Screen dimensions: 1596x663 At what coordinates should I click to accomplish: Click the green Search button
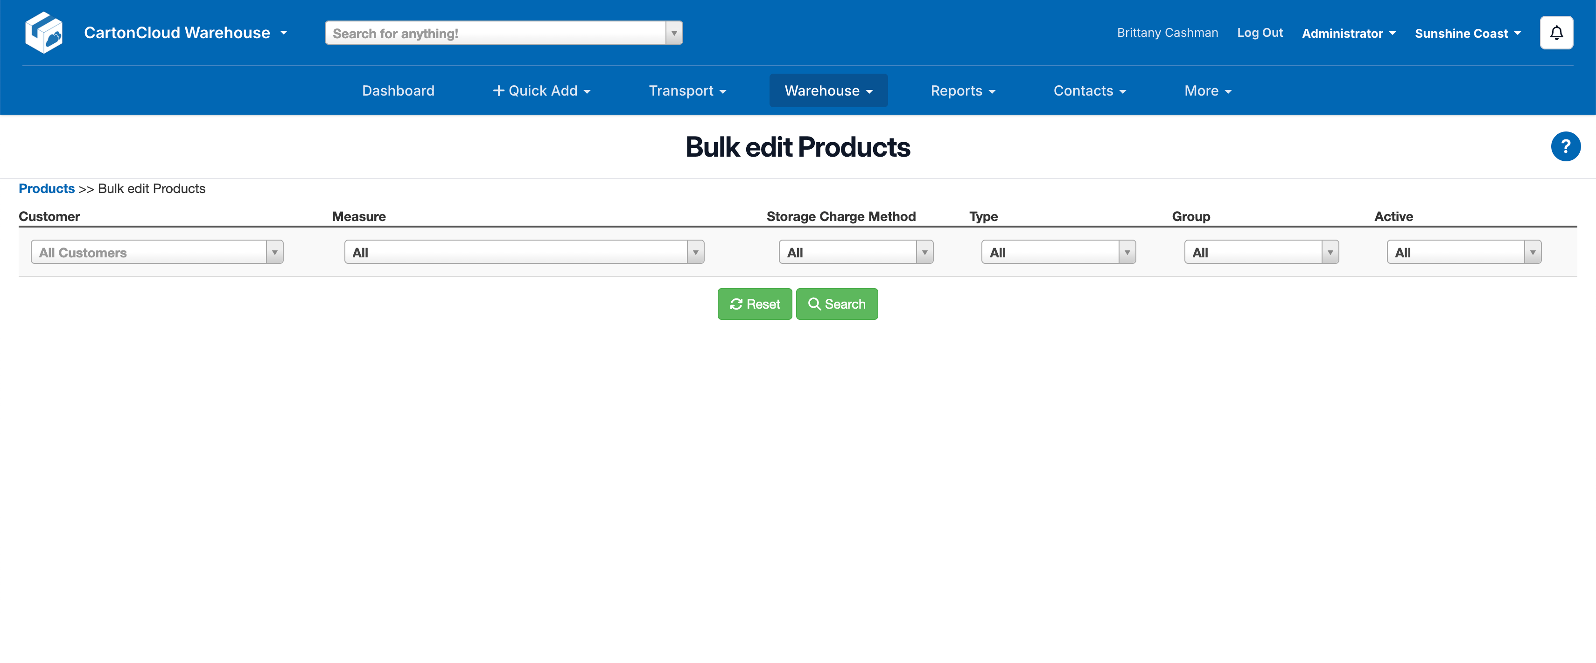836,304
